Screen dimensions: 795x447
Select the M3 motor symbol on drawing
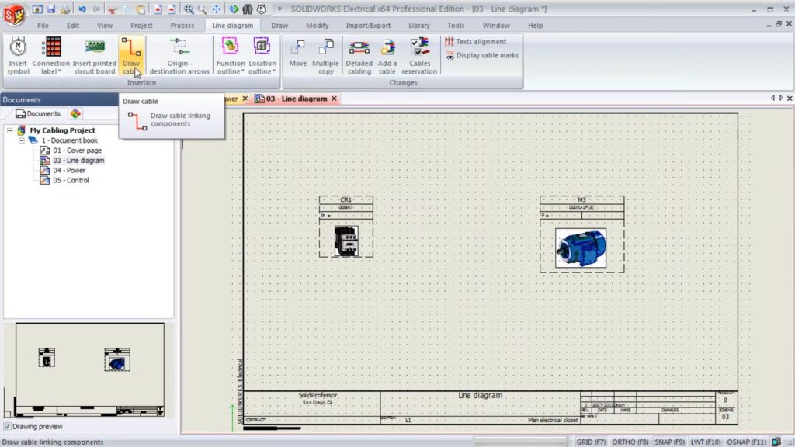point(581,234)
